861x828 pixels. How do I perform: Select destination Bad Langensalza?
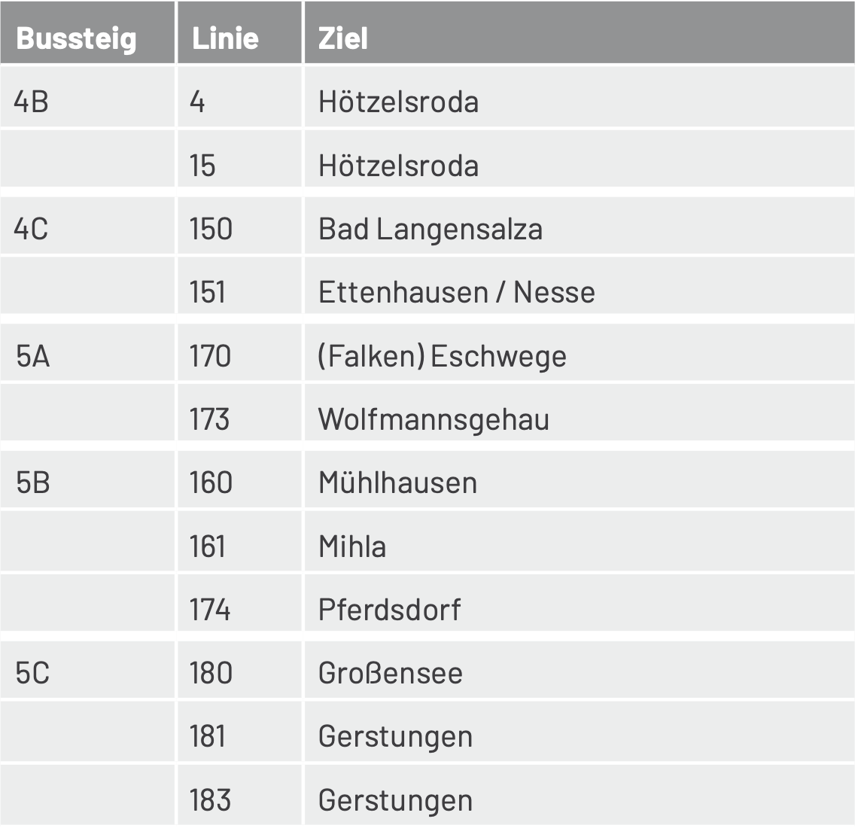430,230
